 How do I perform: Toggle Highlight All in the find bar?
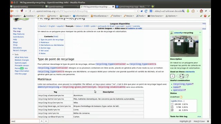coord(185,121)
